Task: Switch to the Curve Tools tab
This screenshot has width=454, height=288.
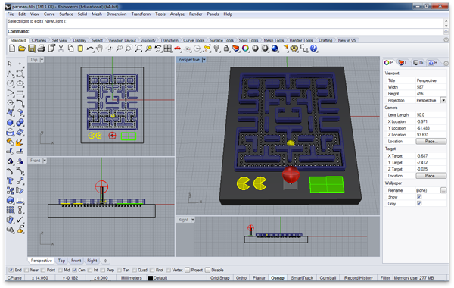Action: pos(194,40)
